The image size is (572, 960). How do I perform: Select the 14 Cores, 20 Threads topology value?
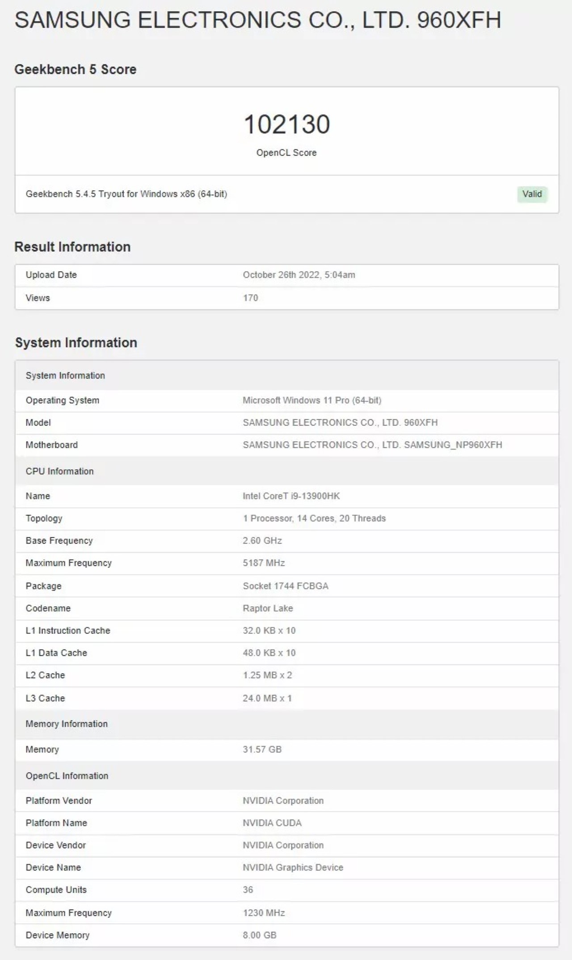[314, 518]
